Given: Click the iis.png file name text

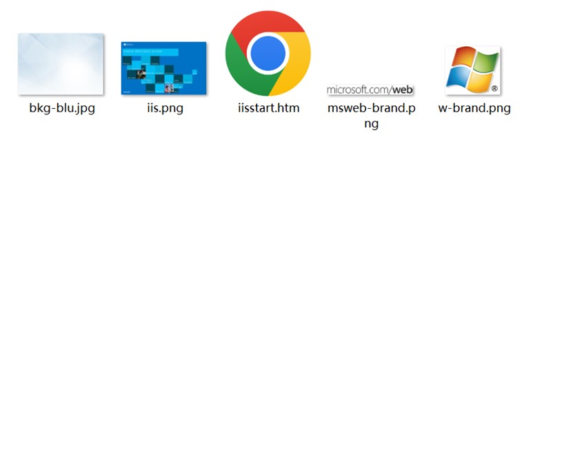Looking at the screenshot, I should point(165,108).
